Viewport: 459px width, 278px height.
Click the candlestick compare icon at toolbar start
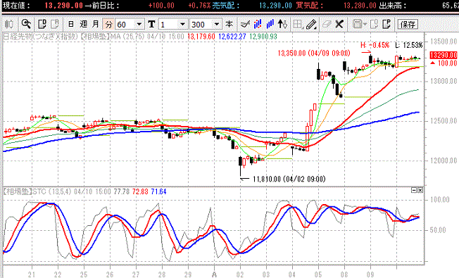9,25
